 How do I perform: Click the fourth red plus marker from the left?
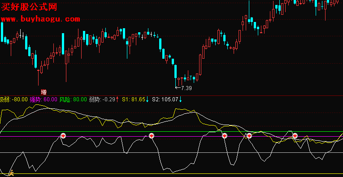click(249, 136)
